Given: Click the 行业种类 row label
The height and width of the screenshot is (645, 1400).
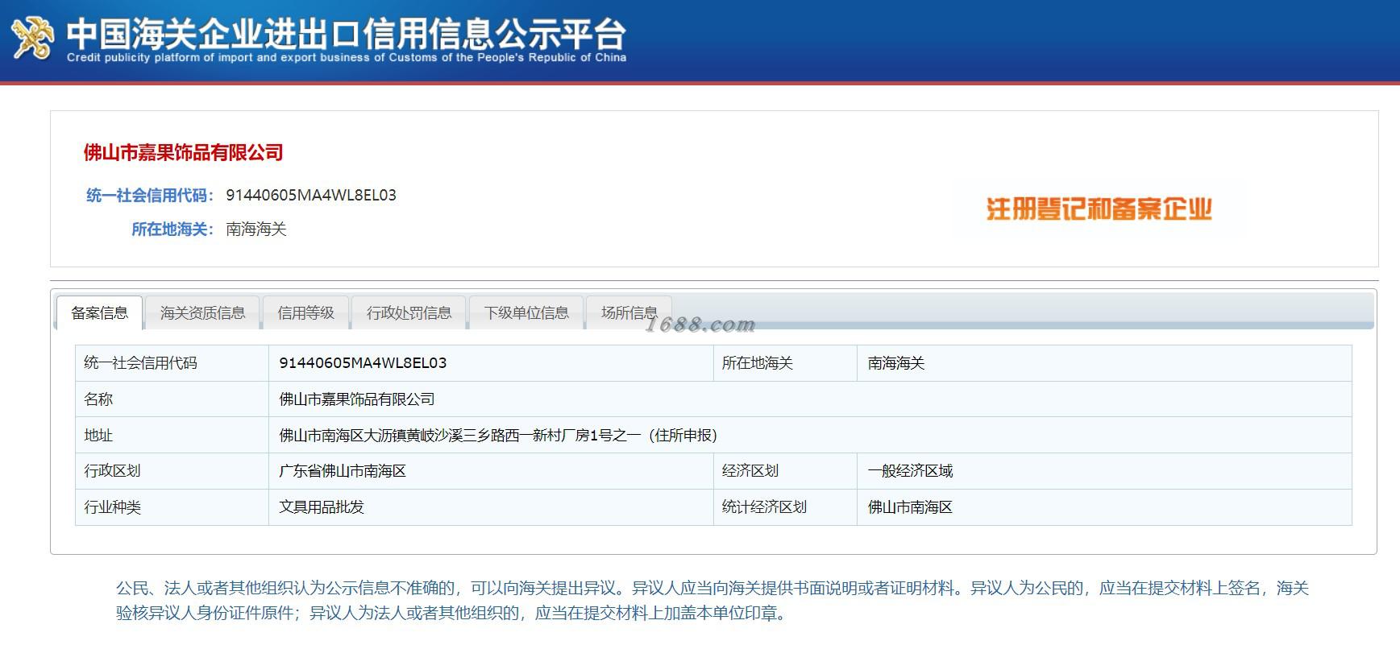Looking at the screenshot, I should 112,506.
